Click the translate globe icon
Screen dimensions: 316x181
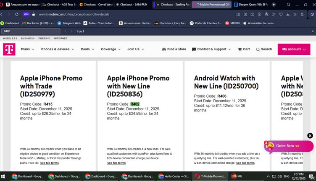pos(266,14)
